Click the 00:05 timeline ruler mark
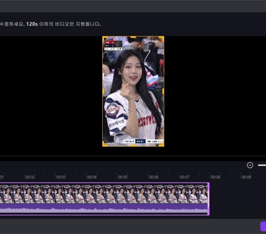 click(x=123, y=177)
